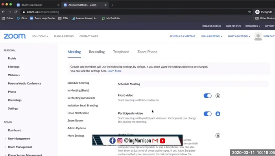The height and width of the screenshot is (156, 275).
Task: Click Contact Sales link
Action: point(89,36)
